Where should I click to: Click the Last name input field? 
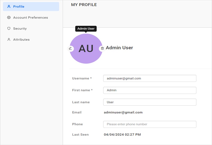click(150, 102)
